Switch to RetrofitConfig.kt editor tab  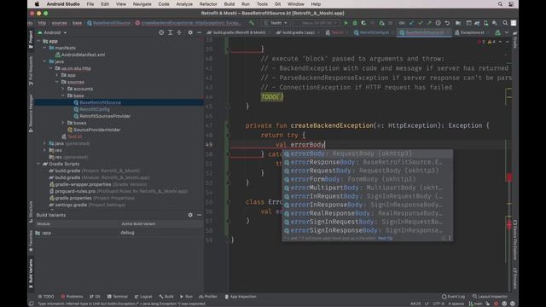click(374, 32)
